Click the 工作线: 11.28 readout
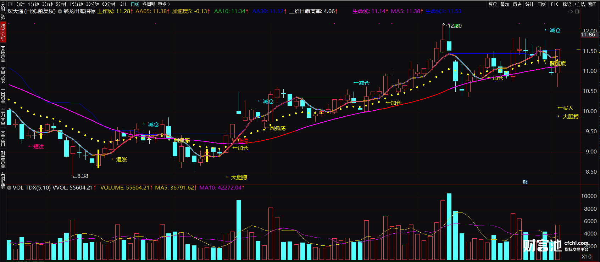 (115, 11)
